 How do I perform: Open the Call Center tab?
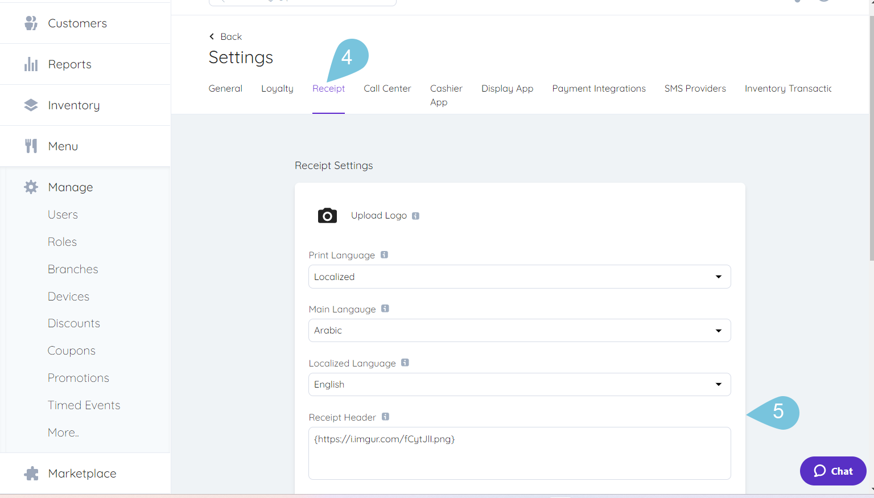click(387, 89)
